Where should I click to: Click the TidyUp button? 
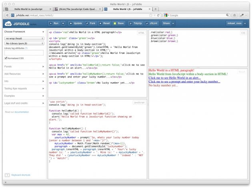(x=136, y=24)
